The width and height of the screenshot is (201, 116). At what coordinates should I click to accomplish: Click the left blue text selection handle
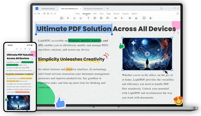[36, 34]
